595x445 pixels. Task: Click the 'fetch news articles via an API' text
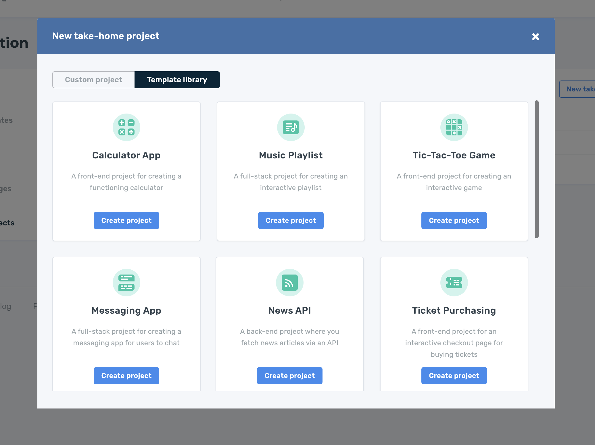tap(290, 343)
